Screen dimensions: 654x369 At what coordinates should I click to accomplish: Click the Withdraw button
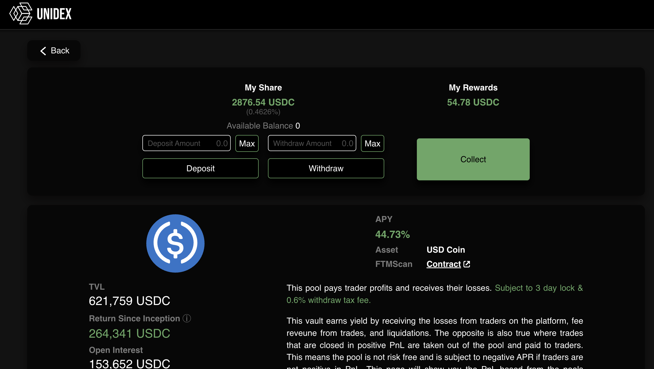(x=326, y=168)
